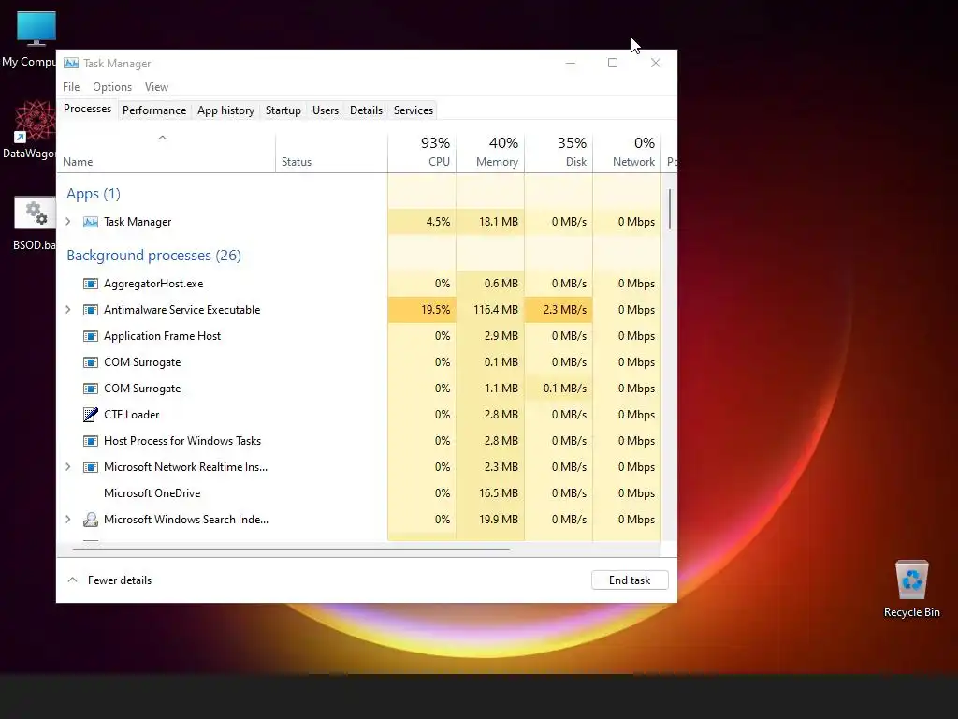Select the Microsoft OneDrive process row
958x719 pixels.
tap(359, 493)
